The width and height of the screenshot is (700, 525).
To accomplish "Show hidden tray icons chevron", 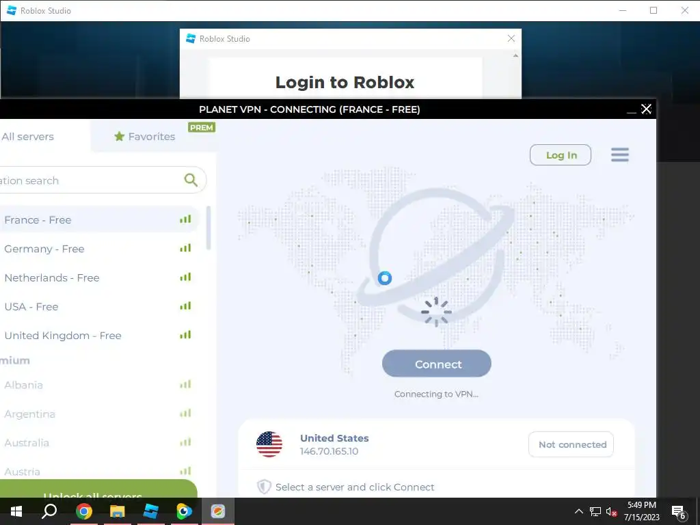I will tap(578, 511).
